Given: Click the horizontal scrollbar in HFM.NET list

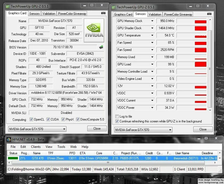Looking at the screenshot, I should pyautogui.click(x=108, y=163).
